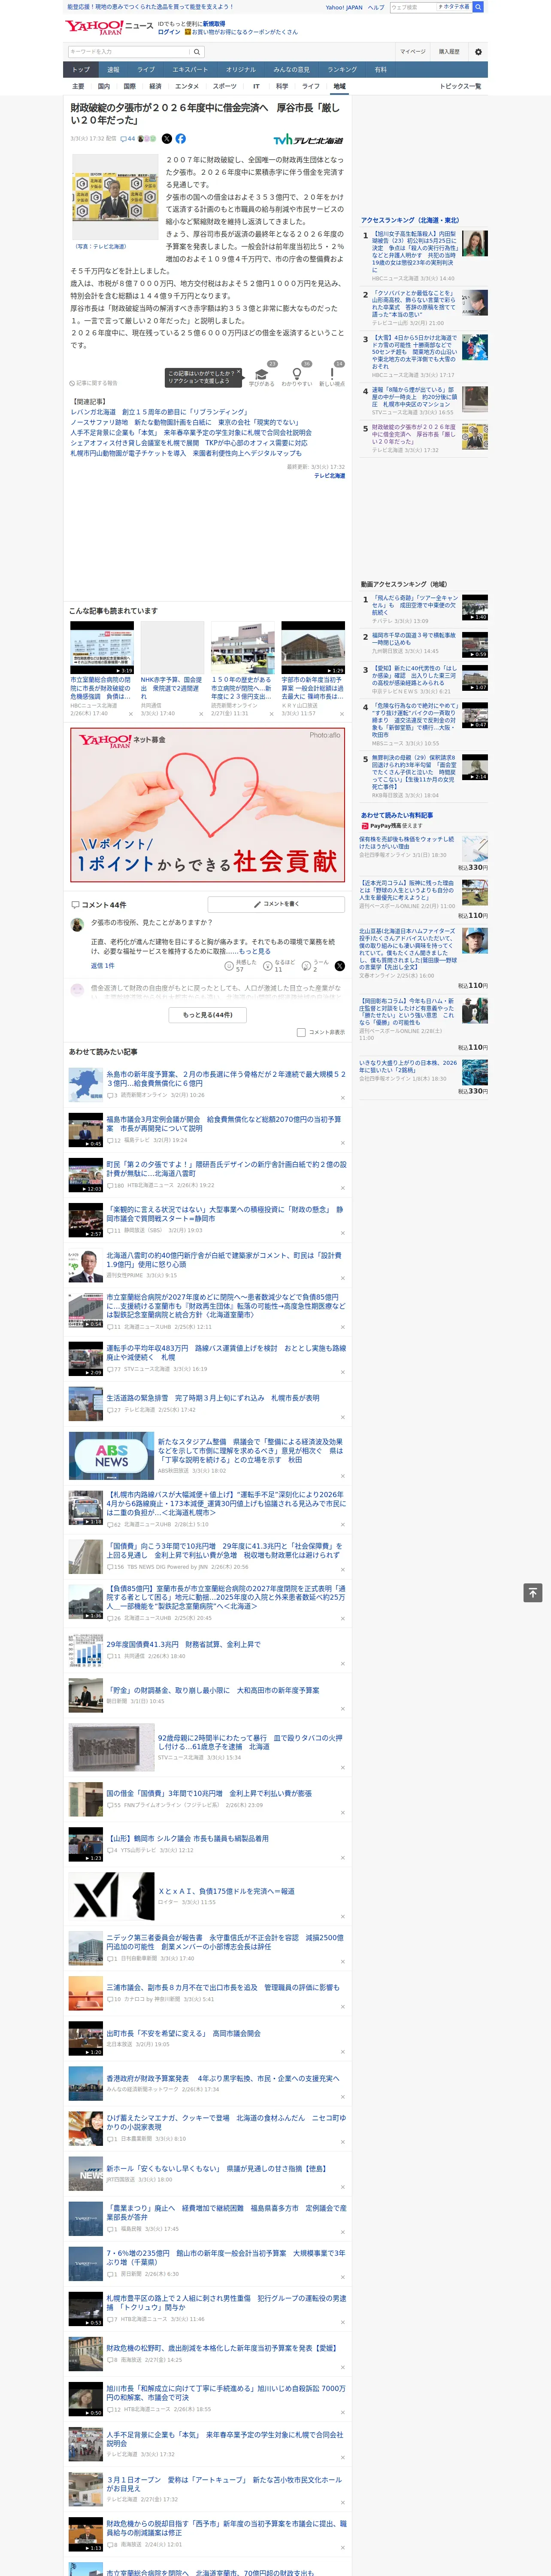
Task: Open the エキスパート navigation tab
Action: tap(190, 70)
